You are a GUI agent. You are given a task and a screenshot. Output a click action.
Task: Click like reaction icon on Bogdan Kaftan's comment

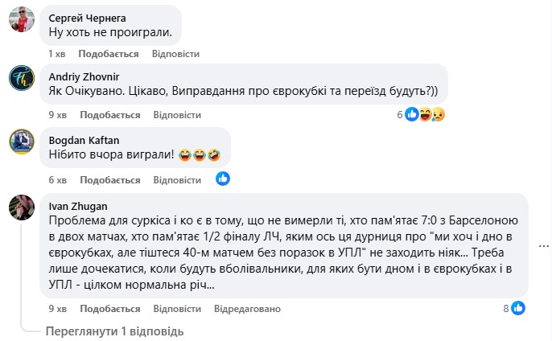[223, 179]
